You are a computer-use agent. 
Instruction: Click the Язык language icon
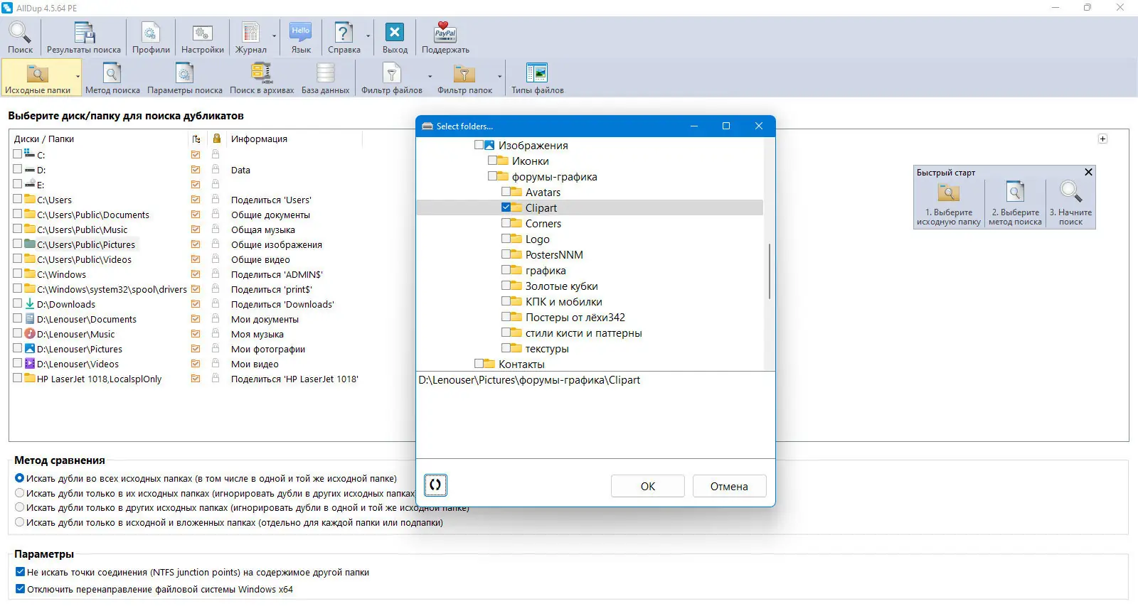301,38
